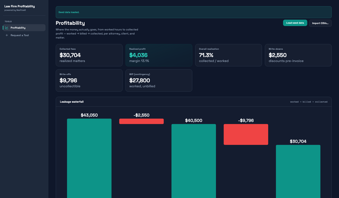339x198 pixels.
Task: Click the TOOLS section label in sidebar
Action: point(8,22)
